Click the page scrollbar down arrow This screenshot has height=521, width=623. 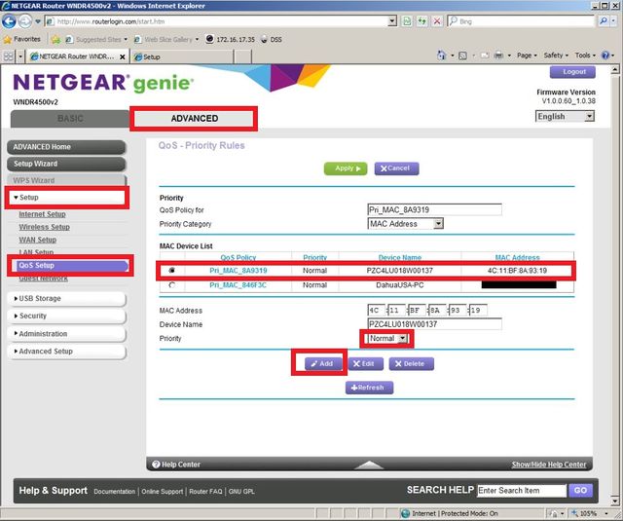click(x=614, y=502)
